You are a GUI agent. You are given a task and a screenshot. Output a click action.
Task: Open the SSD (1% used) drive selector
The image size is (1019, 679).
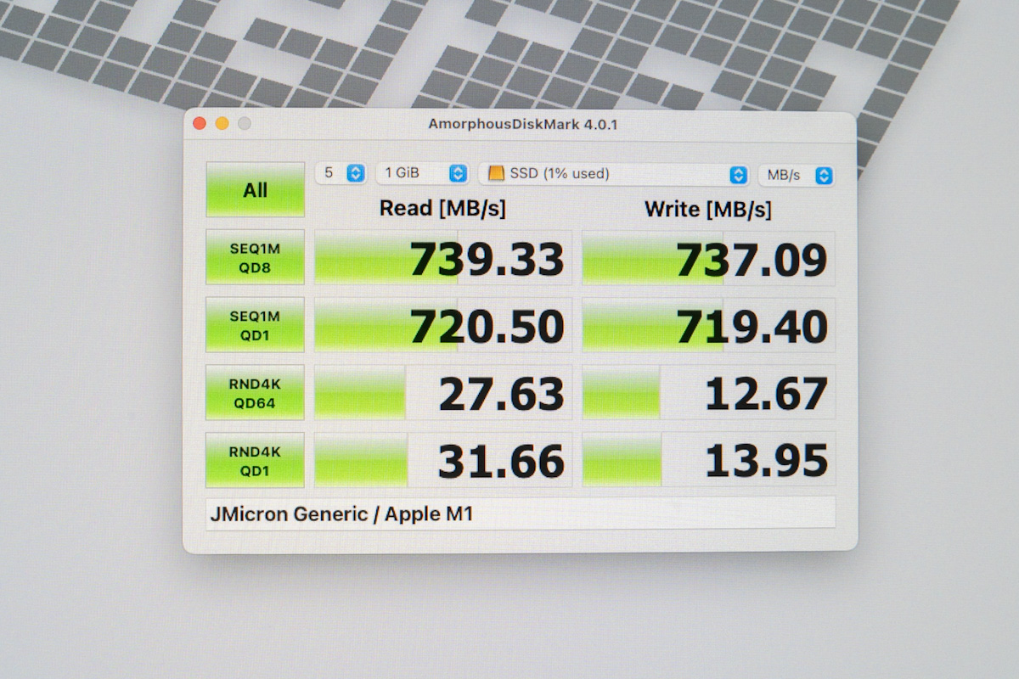[614, 174]
